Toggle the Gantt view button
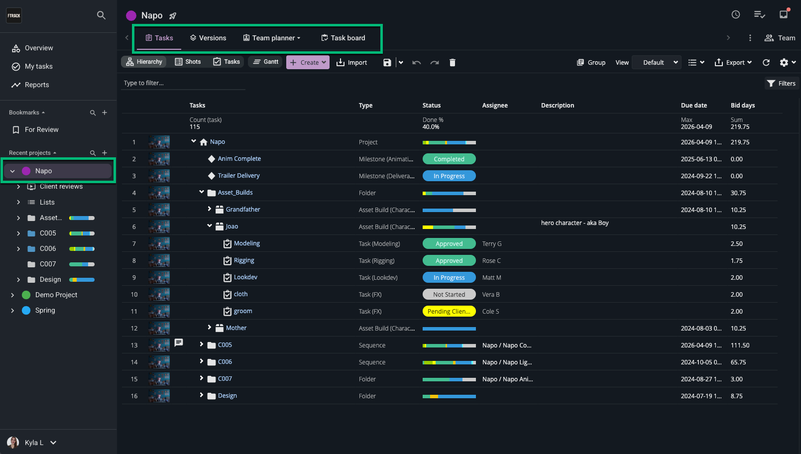Screen dimensions: 801x454 click(266, 62)
